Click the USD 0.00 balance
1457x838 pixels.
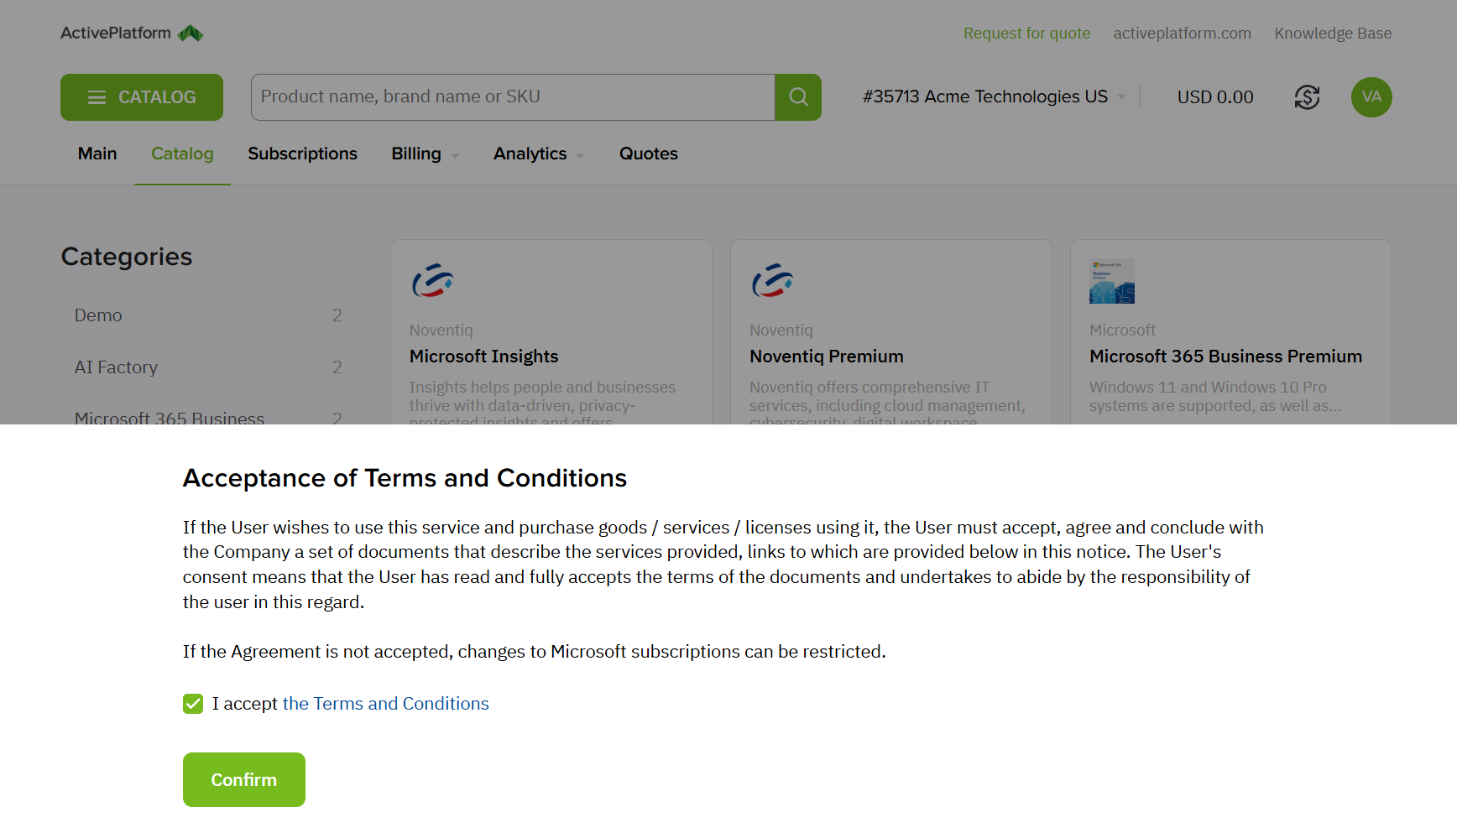(1215, 97)
